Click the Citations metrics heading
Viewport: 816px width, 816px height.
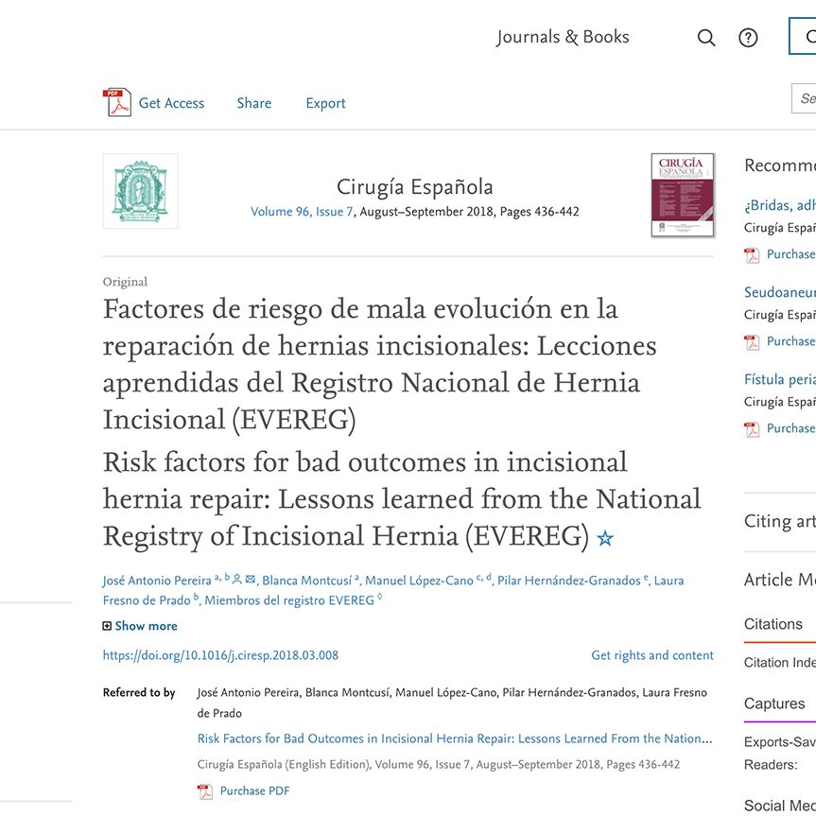(773, 624)
